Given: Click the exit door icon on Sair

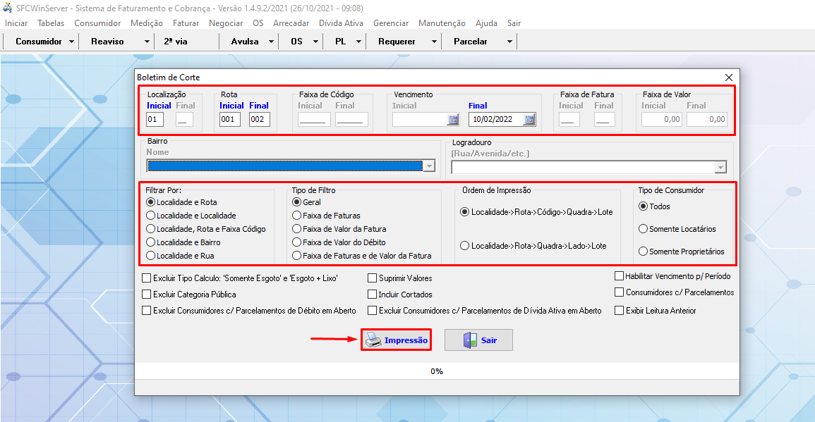Looking at the screenshot, I should [470, 340].
